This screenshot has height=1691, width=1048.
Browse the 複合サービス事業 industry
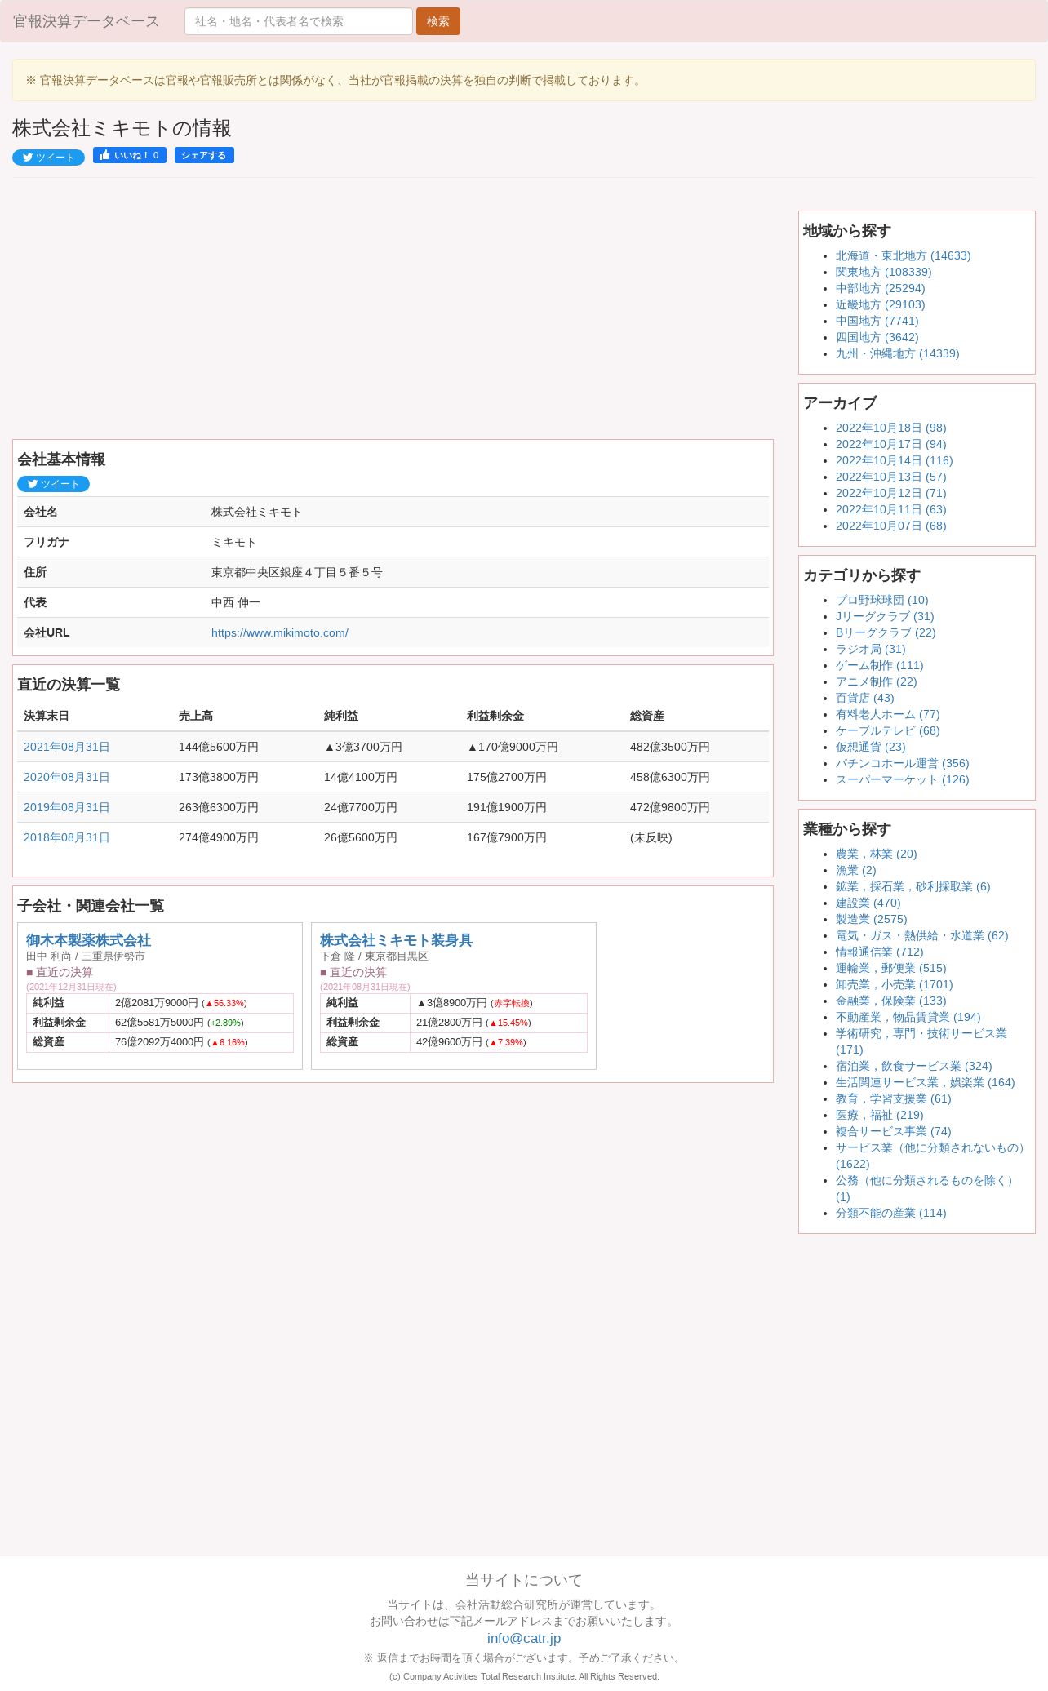pos(893,1131)
